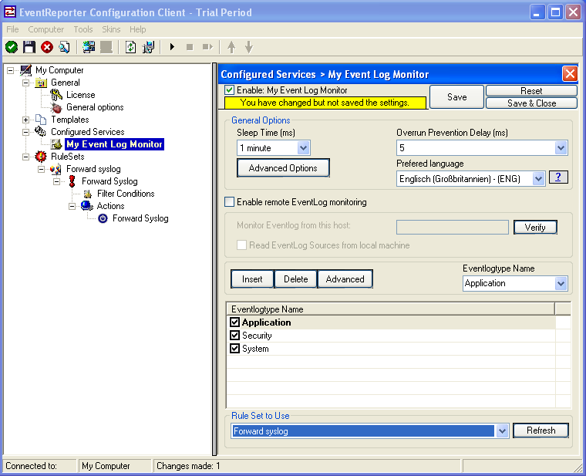Screen dimensions: 586x476
Task: Uncheck the Security eventlog type
Action: 234,335
